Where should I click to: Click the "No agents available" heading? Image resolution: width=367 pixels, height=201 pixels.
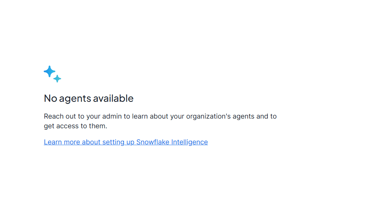89,98
